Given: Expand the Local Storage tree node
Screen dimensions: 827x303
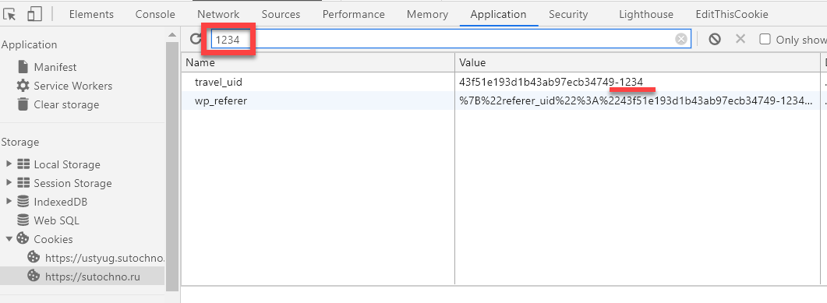Looking at the screenshot, I should (x=9, y=164).
